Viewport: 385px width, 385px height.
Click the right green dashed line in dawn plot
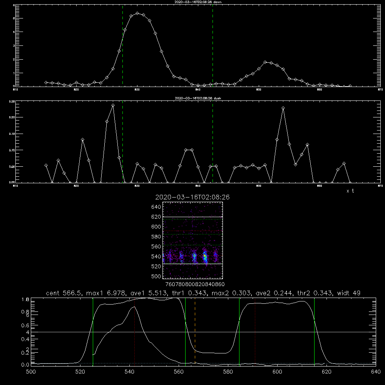[213, 45]
